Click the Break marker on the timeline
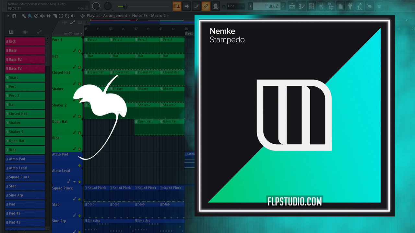This screenshot has height=233, width=415. (x=189, y=33)
